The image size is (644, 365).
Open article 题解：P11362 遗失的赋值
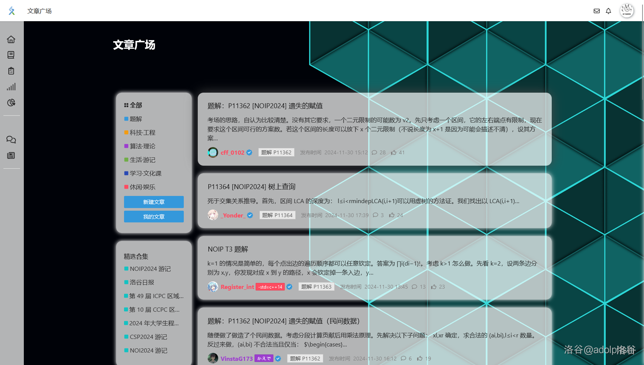(x=265, y=106)
